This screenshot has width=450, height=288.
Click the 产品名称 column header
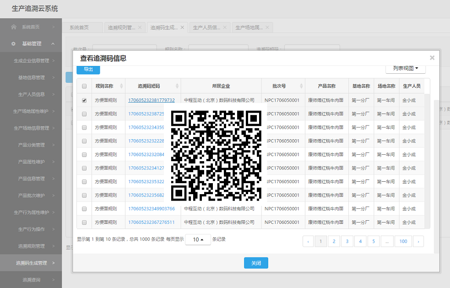coord(326,86)
